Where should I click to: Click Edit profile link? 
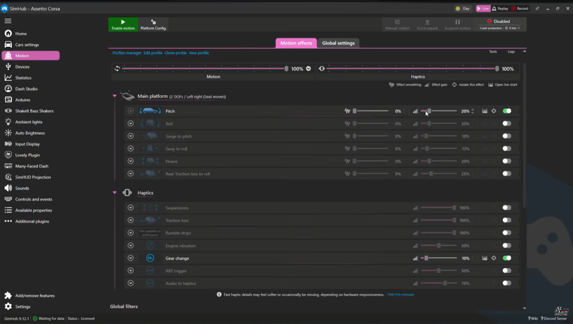153,53
